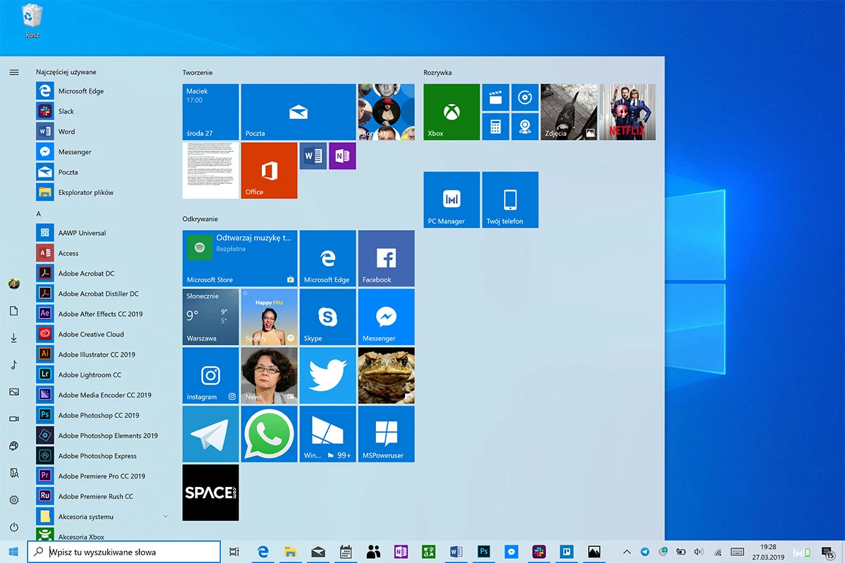Screen dimensions: 845x563
Task: Open Eksplorator plików in the app list
Action: click(x=103, y=192)
